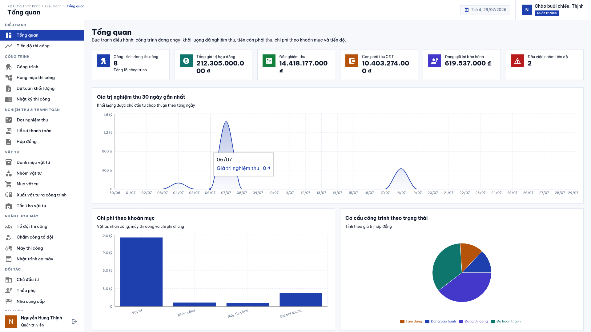Open Xuất vật tư ra công trình
Screen dimensions: 591x332
42,195
